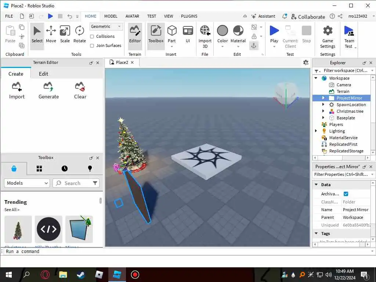The height and width of the screenshot is (282, 376).
Task: Open Toolbox Marketplace tab
Action: [14, 169]
